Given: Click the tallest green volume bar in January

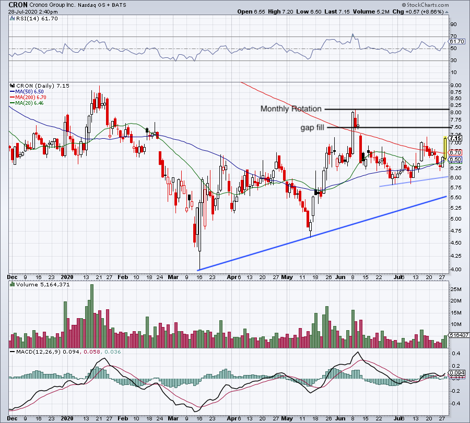Looking at the screenshot, I should tap(92, 316).
